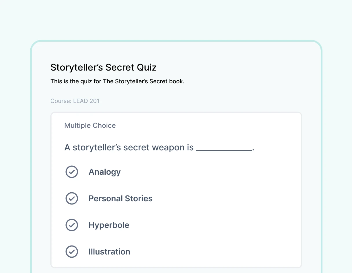
Task: Click the checkmark circle beside Illustration
Action: pyautogui.click(x=72, y=252)
